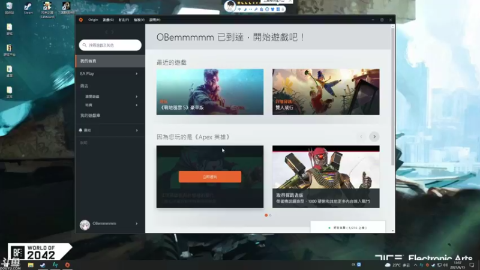Show hidden system tray icons
The height and width of the screenshot is (270, 480).
(x=415, y=265)
